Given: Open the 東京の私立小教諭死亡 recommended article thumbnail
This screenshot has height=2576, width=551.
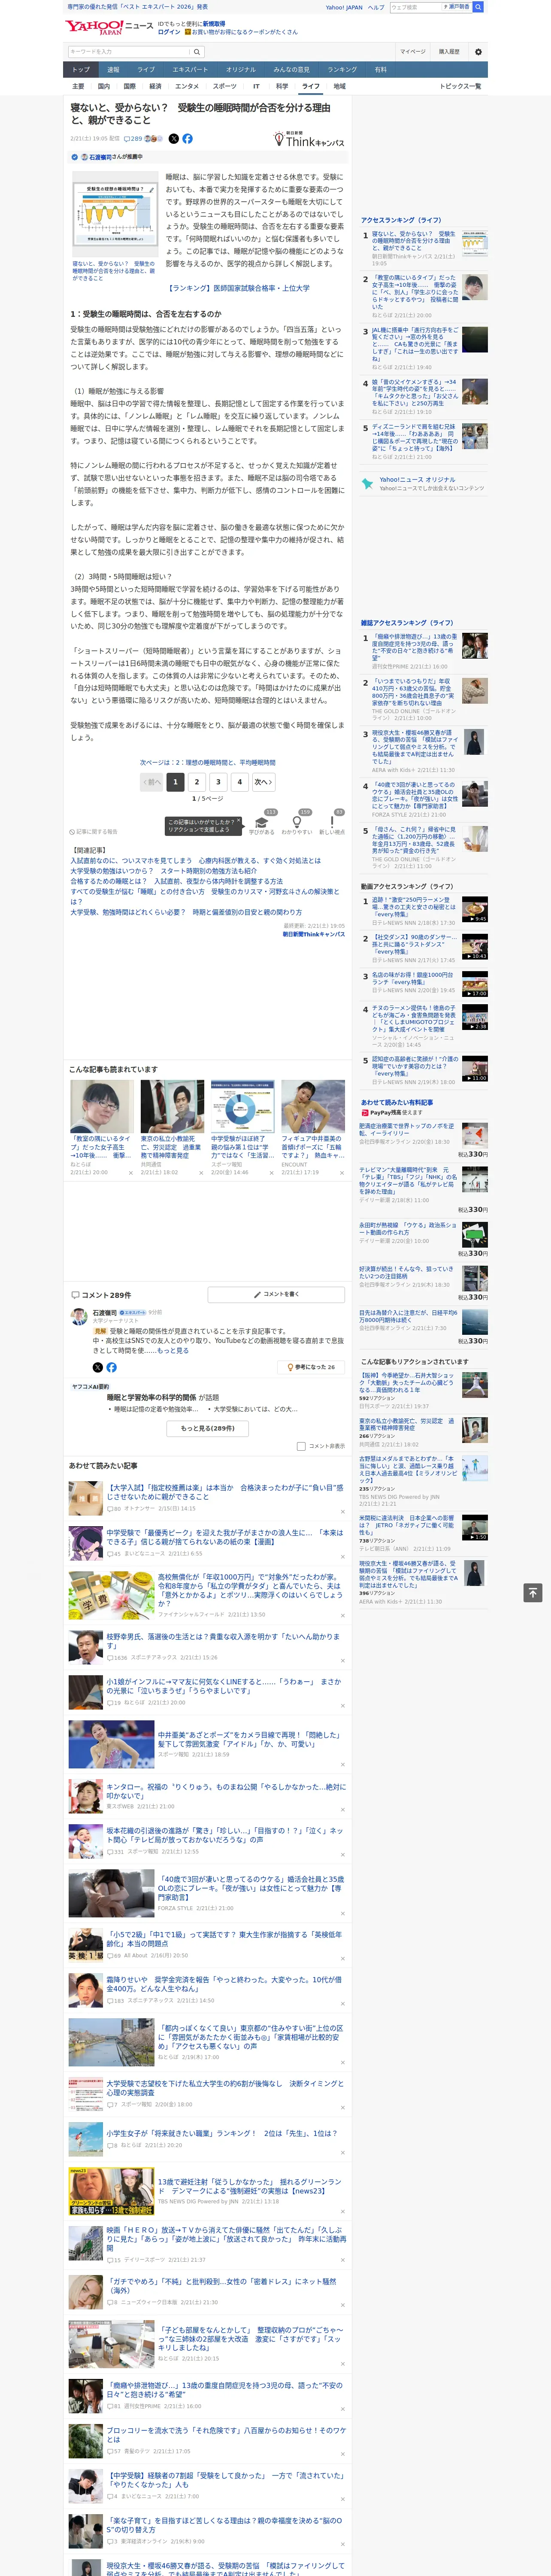Looking at the screenshot, I should (172, 1106).
